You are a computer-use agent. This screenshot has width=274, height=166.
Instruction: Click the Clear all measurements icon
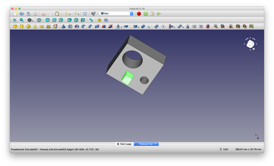231,26
